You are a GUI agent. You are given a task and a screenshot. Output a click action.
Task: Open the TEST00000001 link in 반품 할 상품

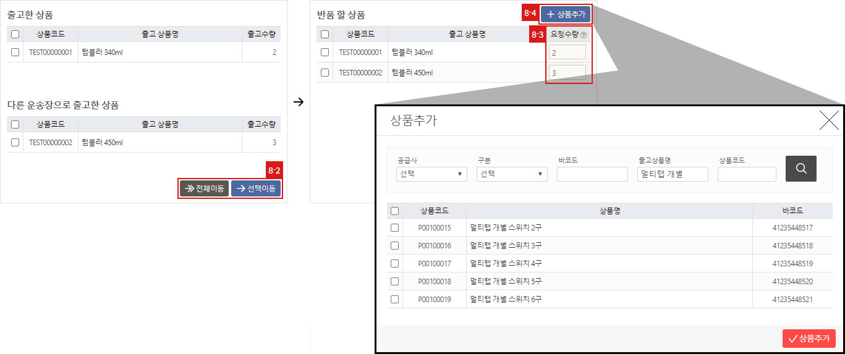pyautogui.click(x=360, y=53)
